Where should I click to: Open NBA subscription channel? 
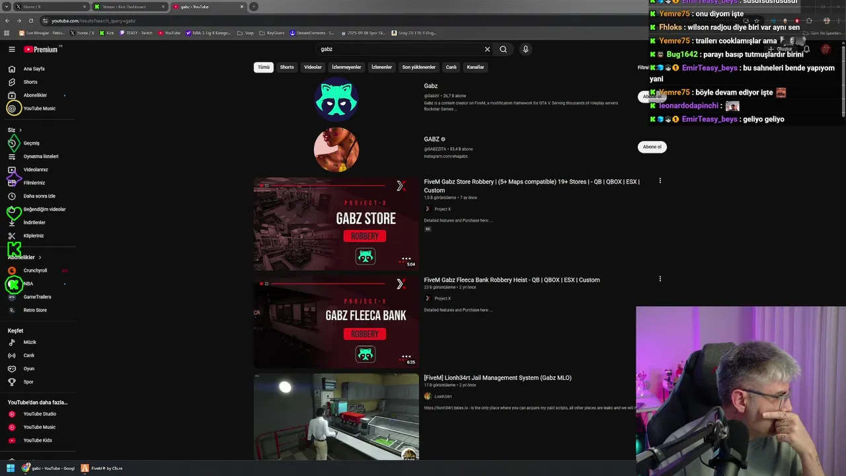[28, 284]
